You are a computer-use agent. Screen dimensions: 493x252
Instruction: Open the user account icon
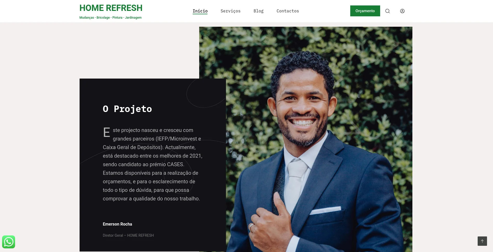pos(402,11)
